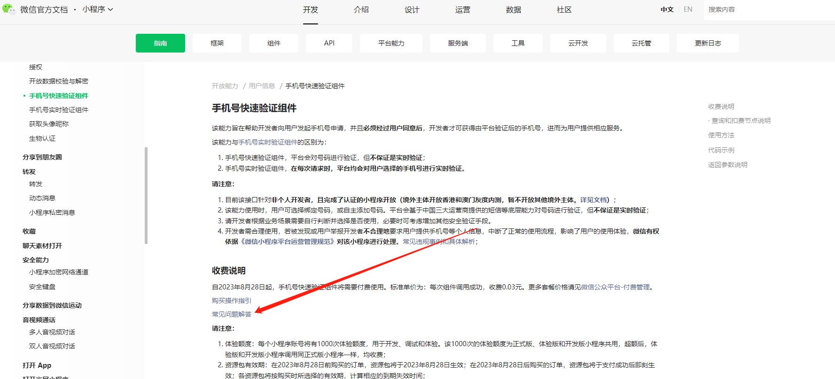
Task: Click the 用户信息 breadcrumb
Action: [x=262, y=86]
